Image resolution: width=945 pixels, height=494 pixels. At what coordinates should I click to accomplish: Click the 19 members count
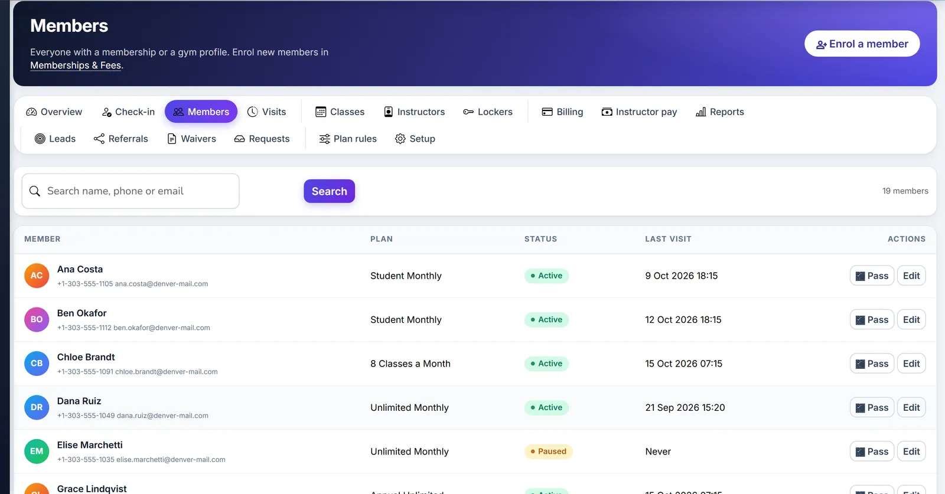[x=905, y=191]
